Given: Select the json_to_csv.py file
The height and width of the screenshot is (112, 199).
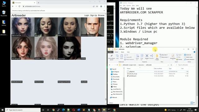Looking at the screenshot, I should pos(133,74).
